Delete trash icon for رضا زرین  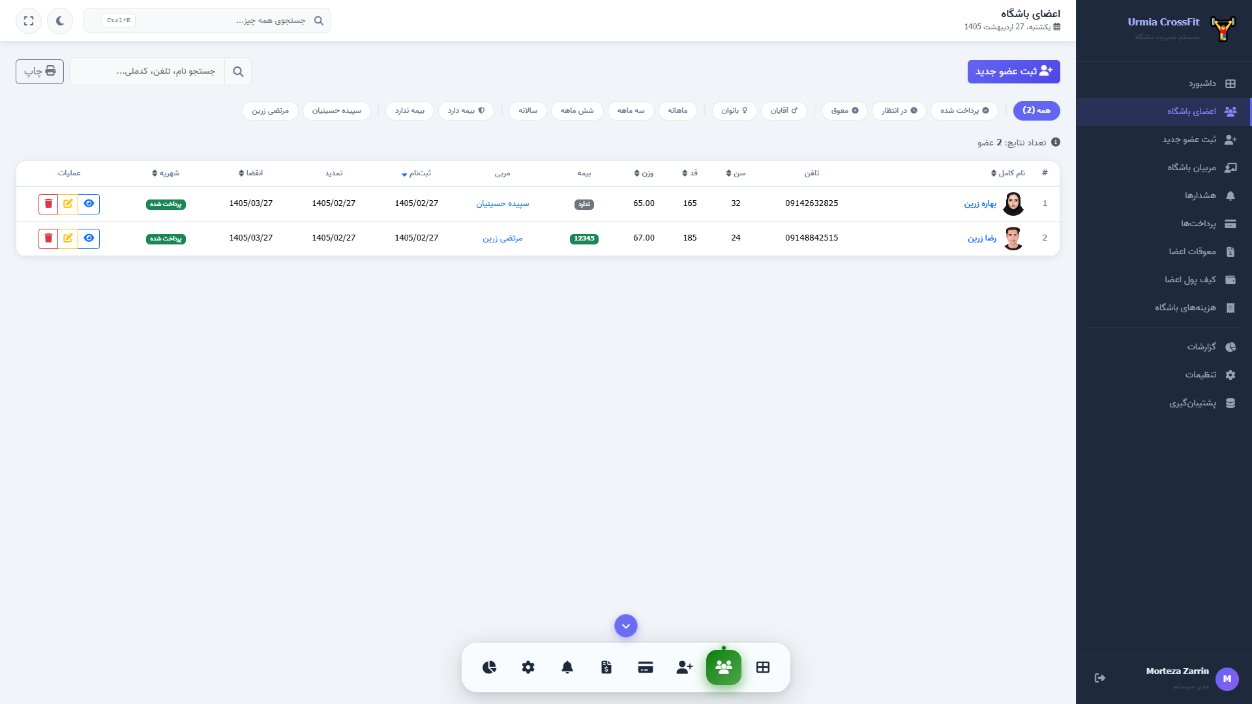[48, 239]
